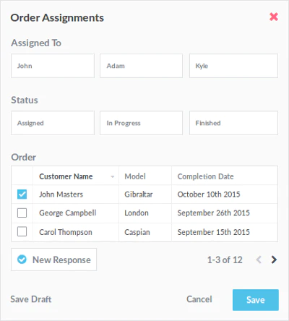Go to previous page of orders
Viewport: 289px width, 321px height.
click(259, 260)
